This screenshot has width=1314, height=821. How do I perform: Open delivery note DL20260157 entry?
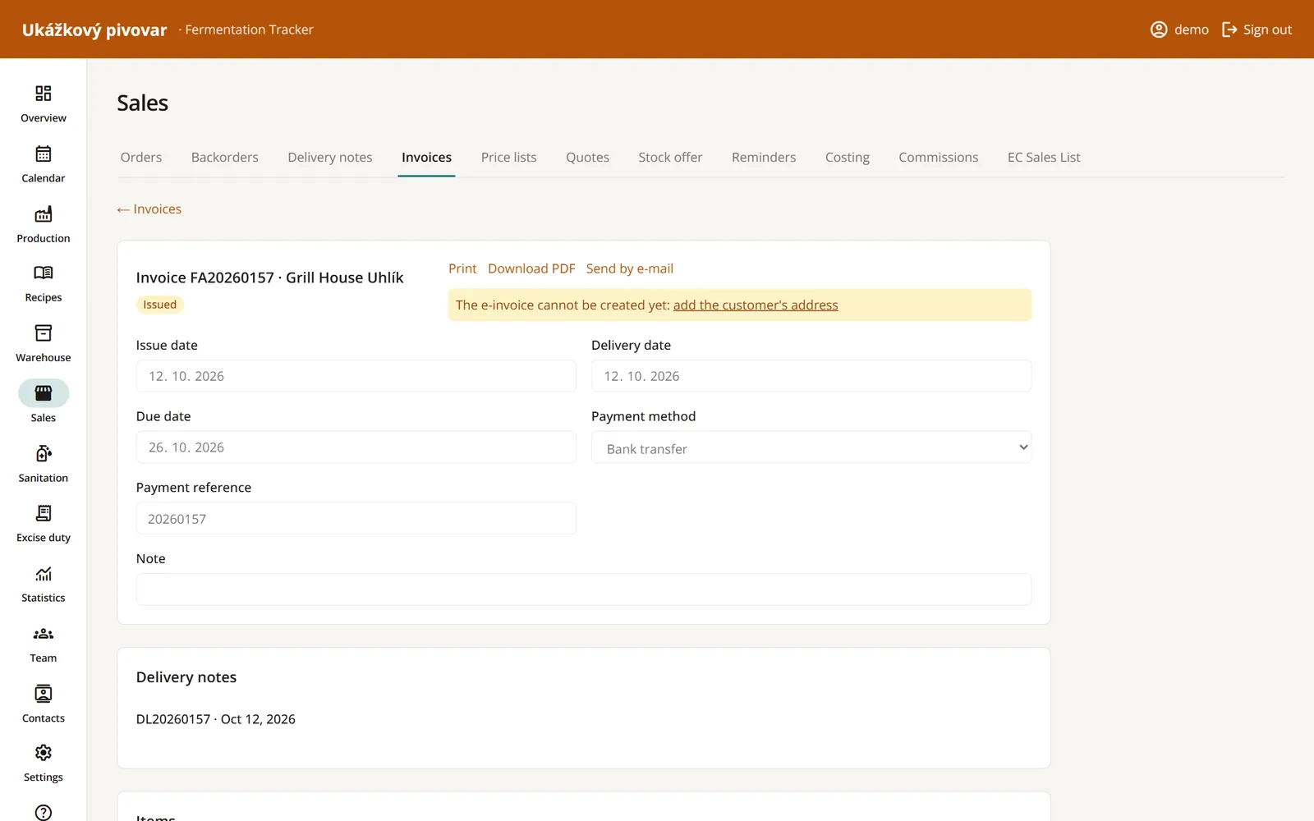216,719
